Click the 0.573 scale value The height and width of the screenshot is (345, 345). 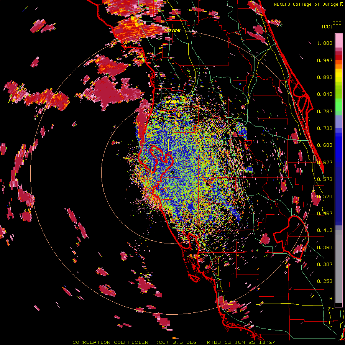tap(325, 179)
